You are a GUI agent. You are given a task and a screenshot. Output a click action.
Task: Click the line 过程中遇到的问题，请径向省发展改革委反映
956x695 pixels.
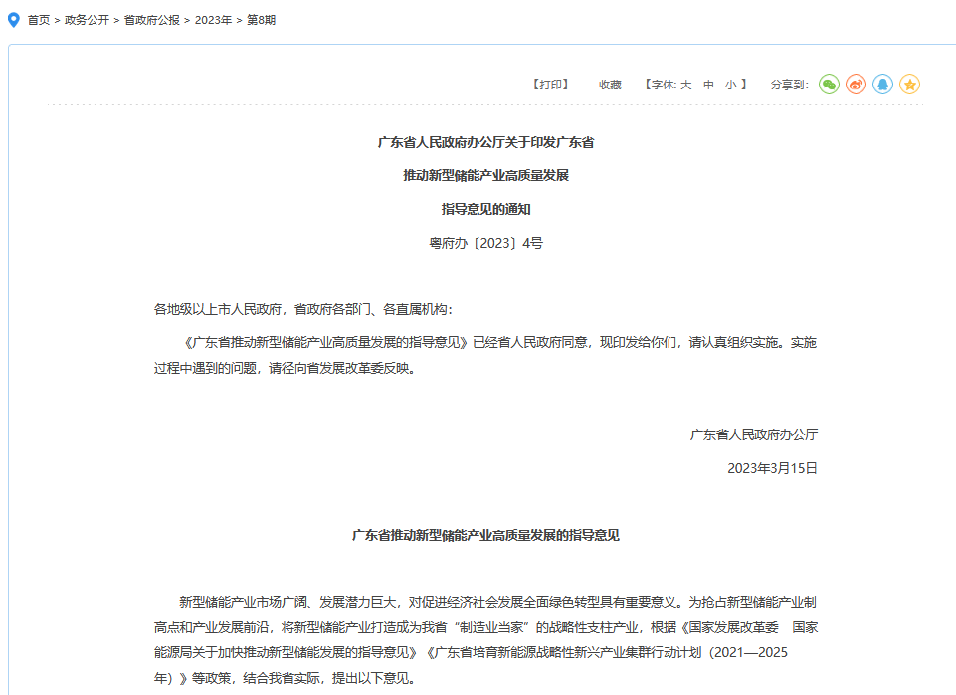pyautogui.click(x=285, y=369)
